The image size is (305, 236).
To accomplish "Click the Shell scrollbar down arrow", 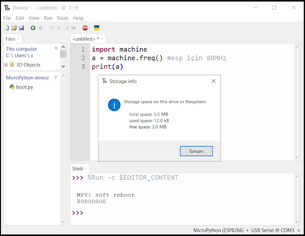I will (x=297, y=221).
